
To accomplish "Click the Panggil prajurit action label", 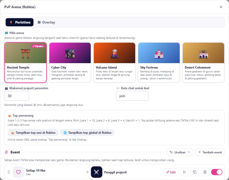I will pos(115,172).
